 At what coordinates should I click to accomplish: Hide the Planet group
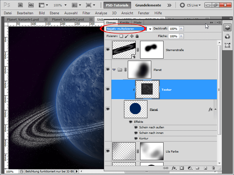pos(108,69)
